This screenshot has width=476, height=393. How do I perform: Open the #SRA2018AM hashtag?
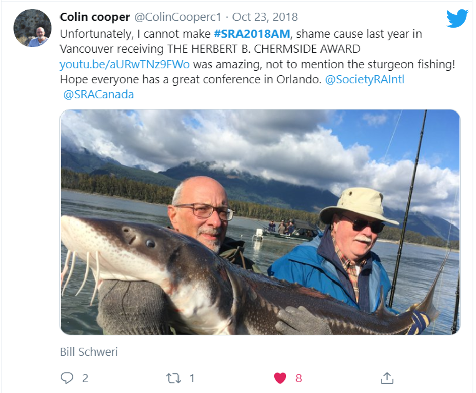(252, 34)
